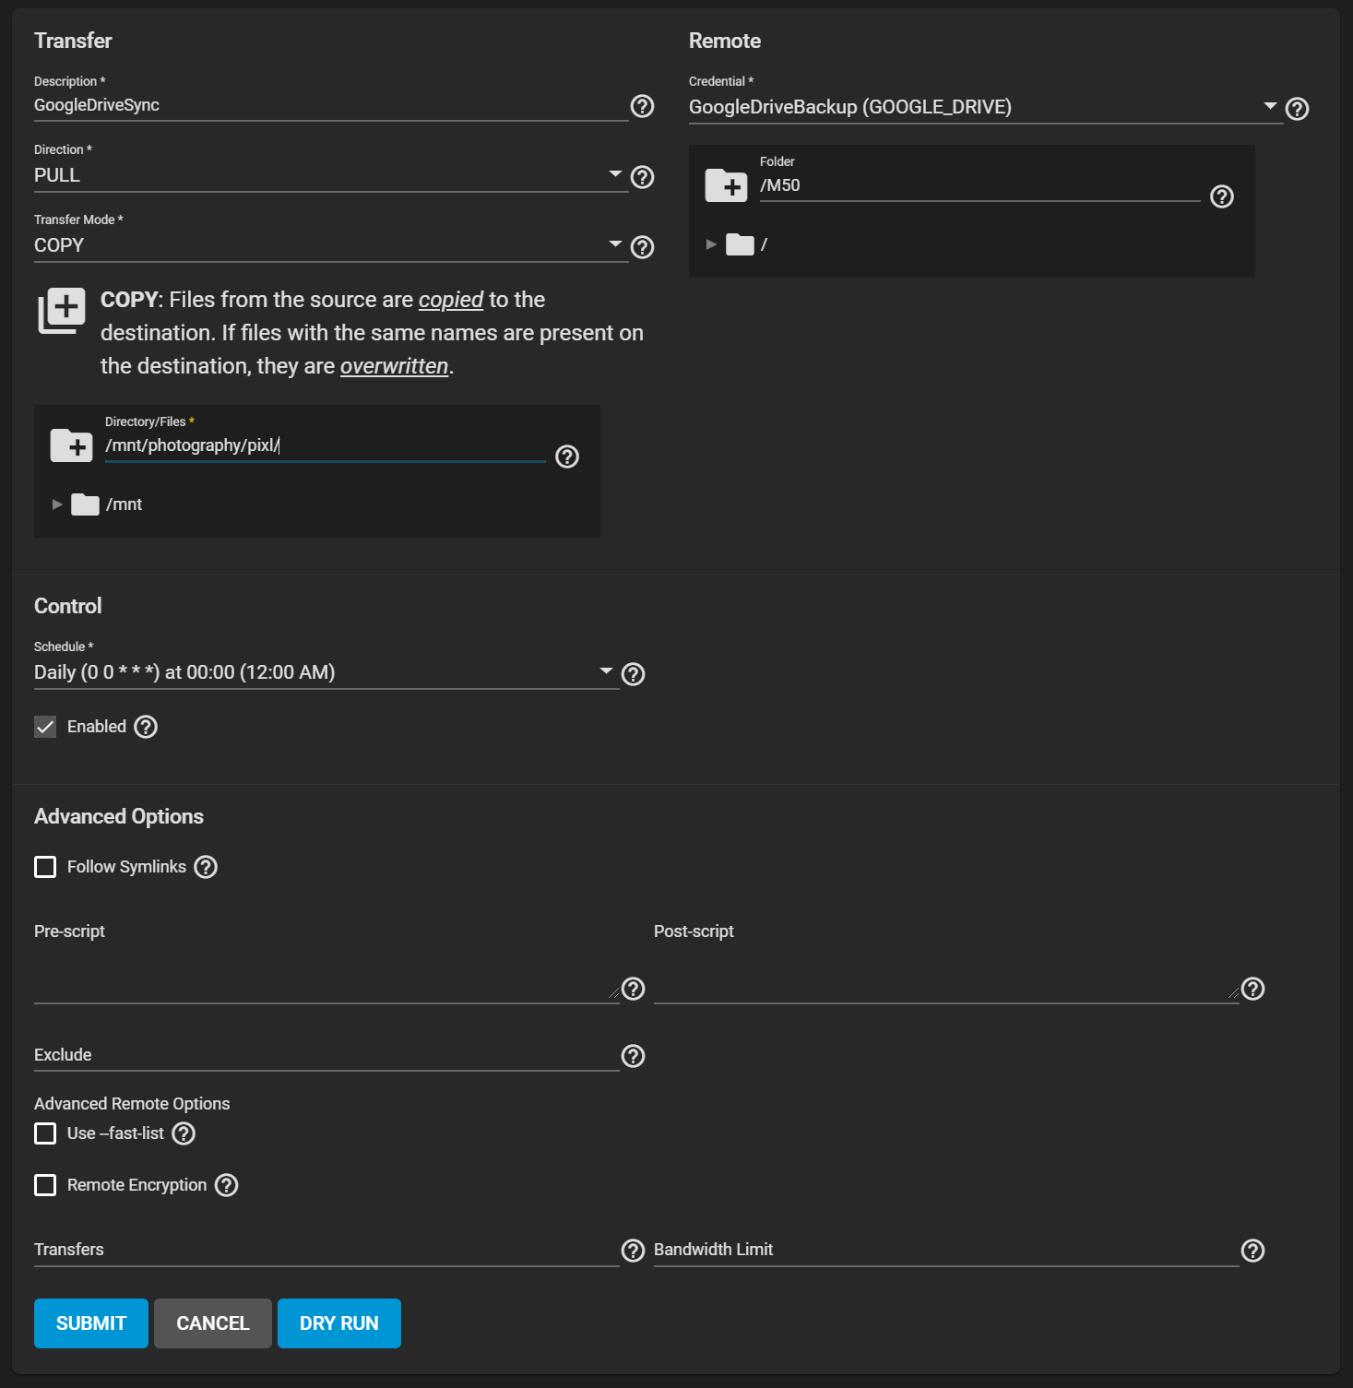This screenshot has width=1353, height=1388.
Task: Edit the remote Folder field /M50
Action: pos(980,185)
